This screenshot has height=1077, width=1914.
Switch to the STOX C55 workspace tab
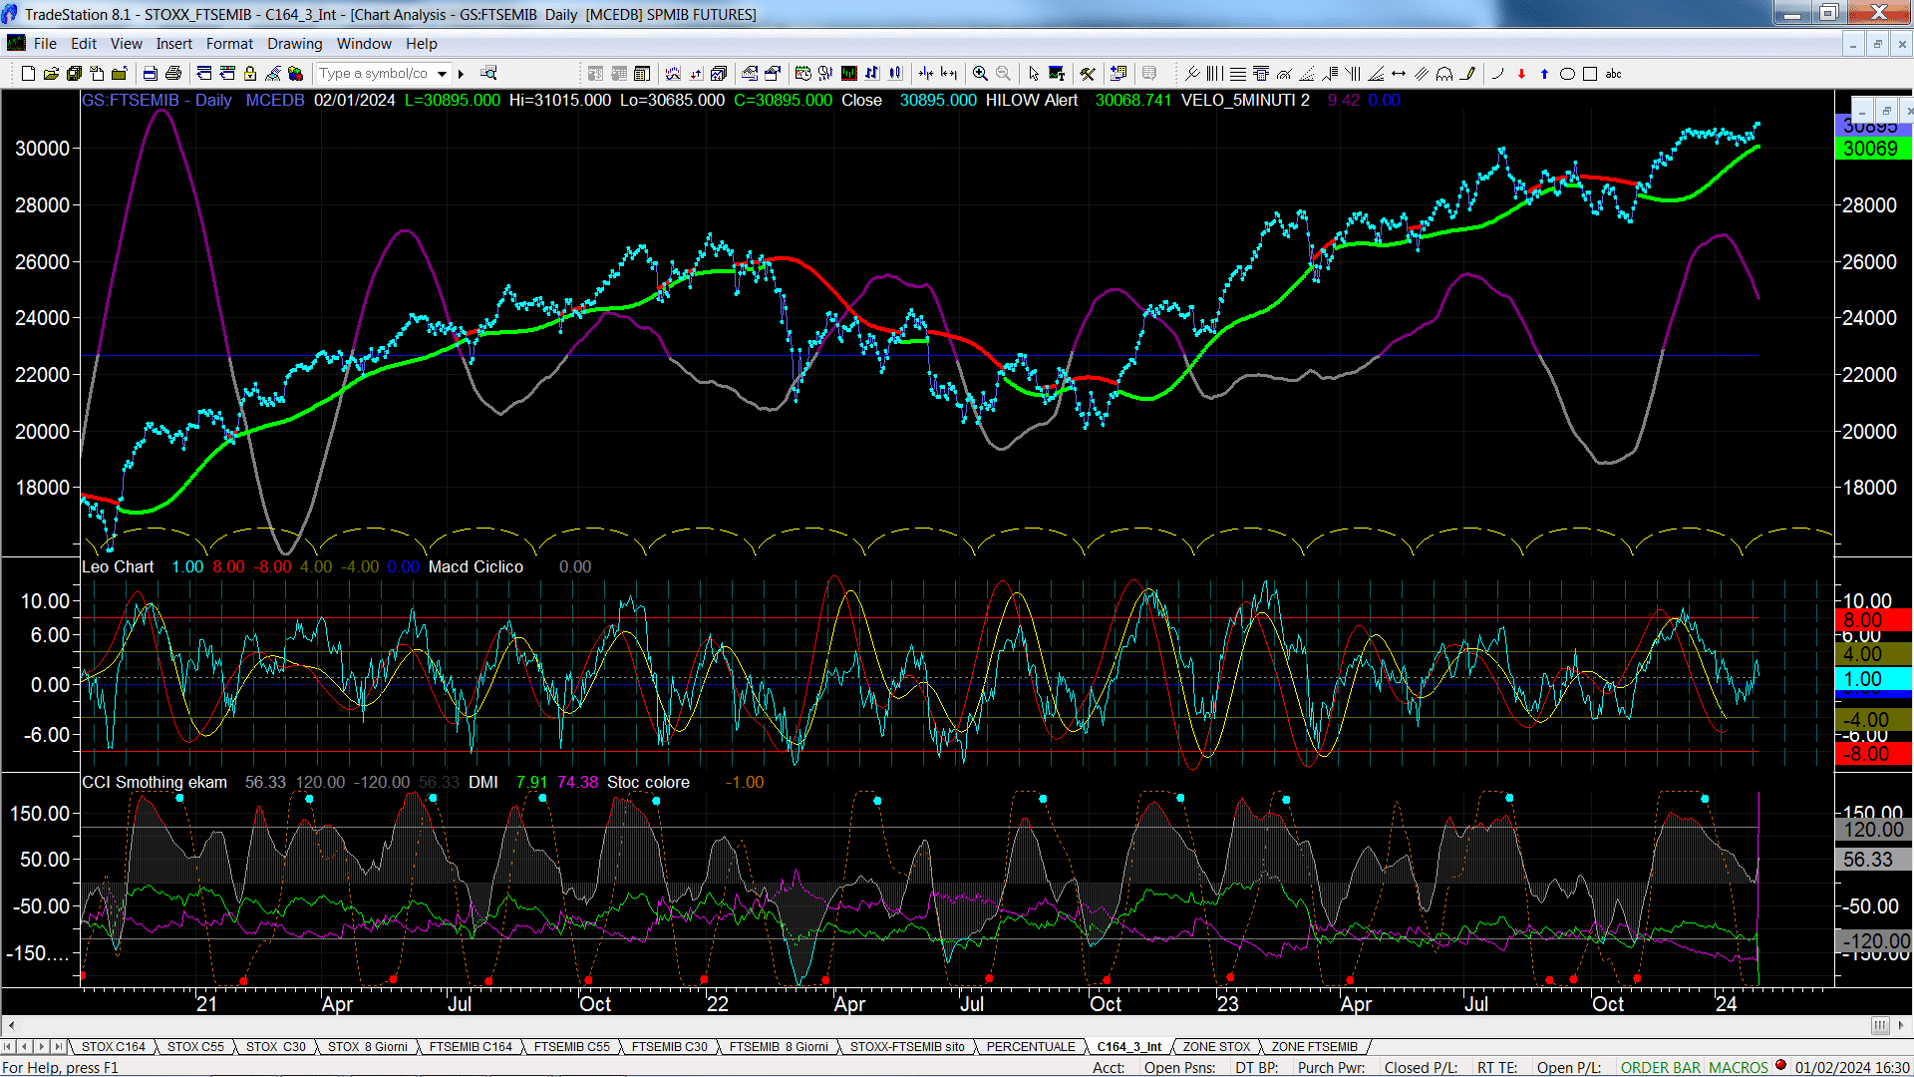coord(195,1047)
